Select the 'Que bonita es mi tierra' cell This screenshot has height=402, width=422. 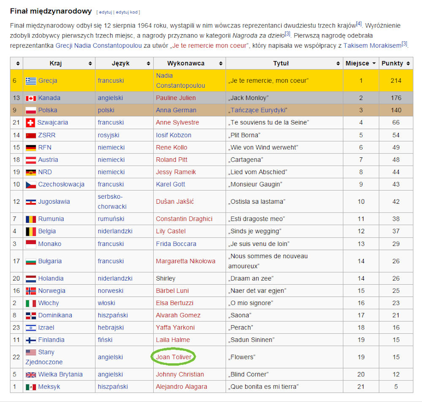point(284,387)
